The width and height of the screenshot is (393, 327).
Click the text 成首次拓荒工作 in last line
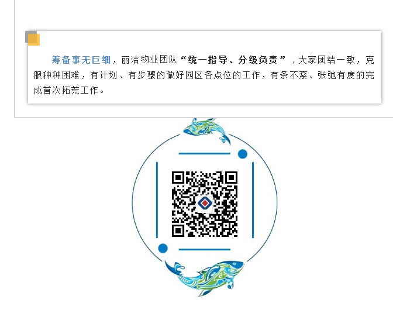pos(66,90)
